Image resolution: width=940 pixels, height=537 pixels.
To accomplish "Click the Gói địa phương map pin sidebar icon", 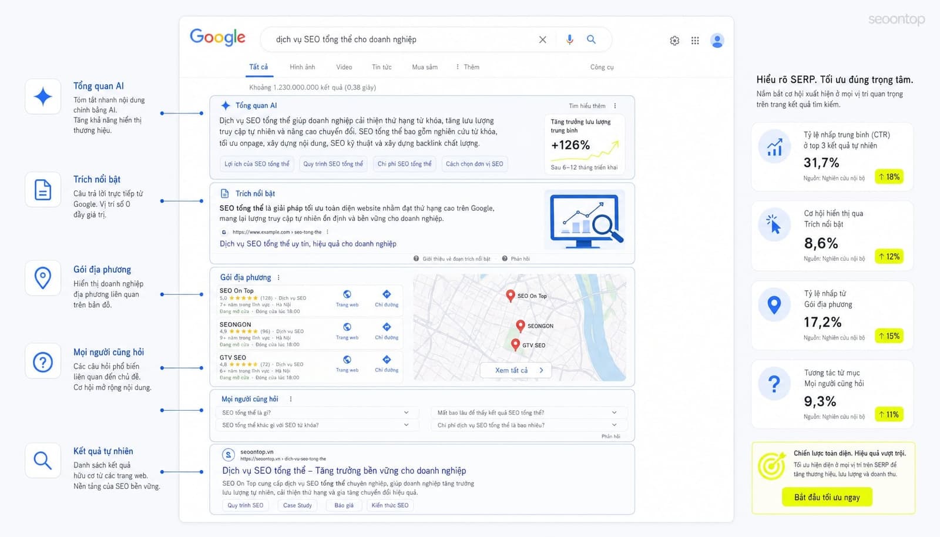I will coord(43,278).
